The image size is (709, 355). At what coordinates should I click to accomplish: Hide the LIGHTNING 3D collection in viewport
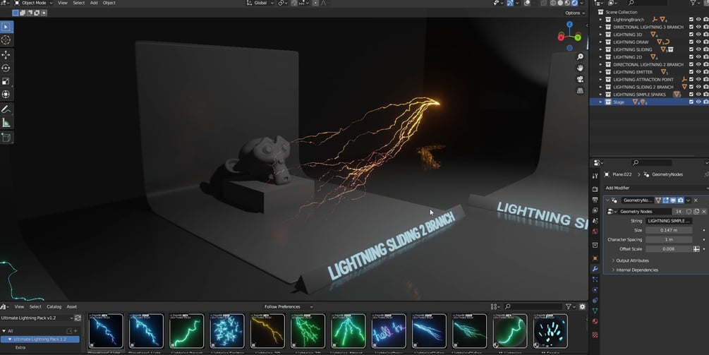(x=698, y=35)
